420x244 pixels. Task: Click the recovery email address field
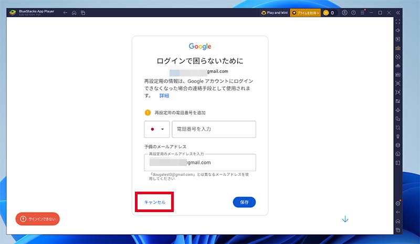click(x=200, y=162)
